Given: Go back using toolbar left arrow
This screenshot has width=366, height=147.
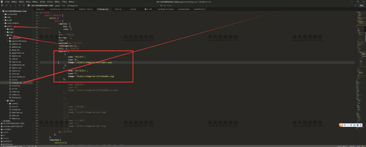Looking at the screenshot, I should coord(11,5).
